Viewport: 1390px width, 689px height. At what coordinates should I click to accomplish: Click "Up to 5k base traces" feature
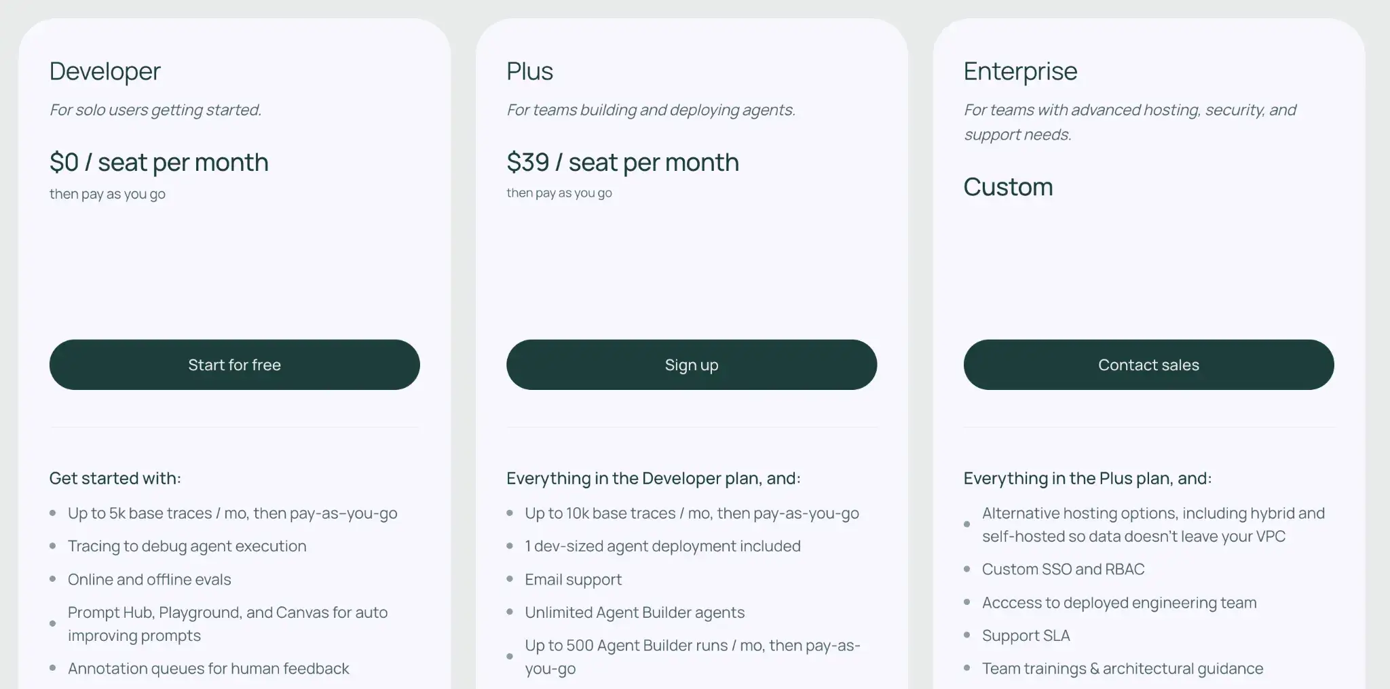[x=232, y=513]
